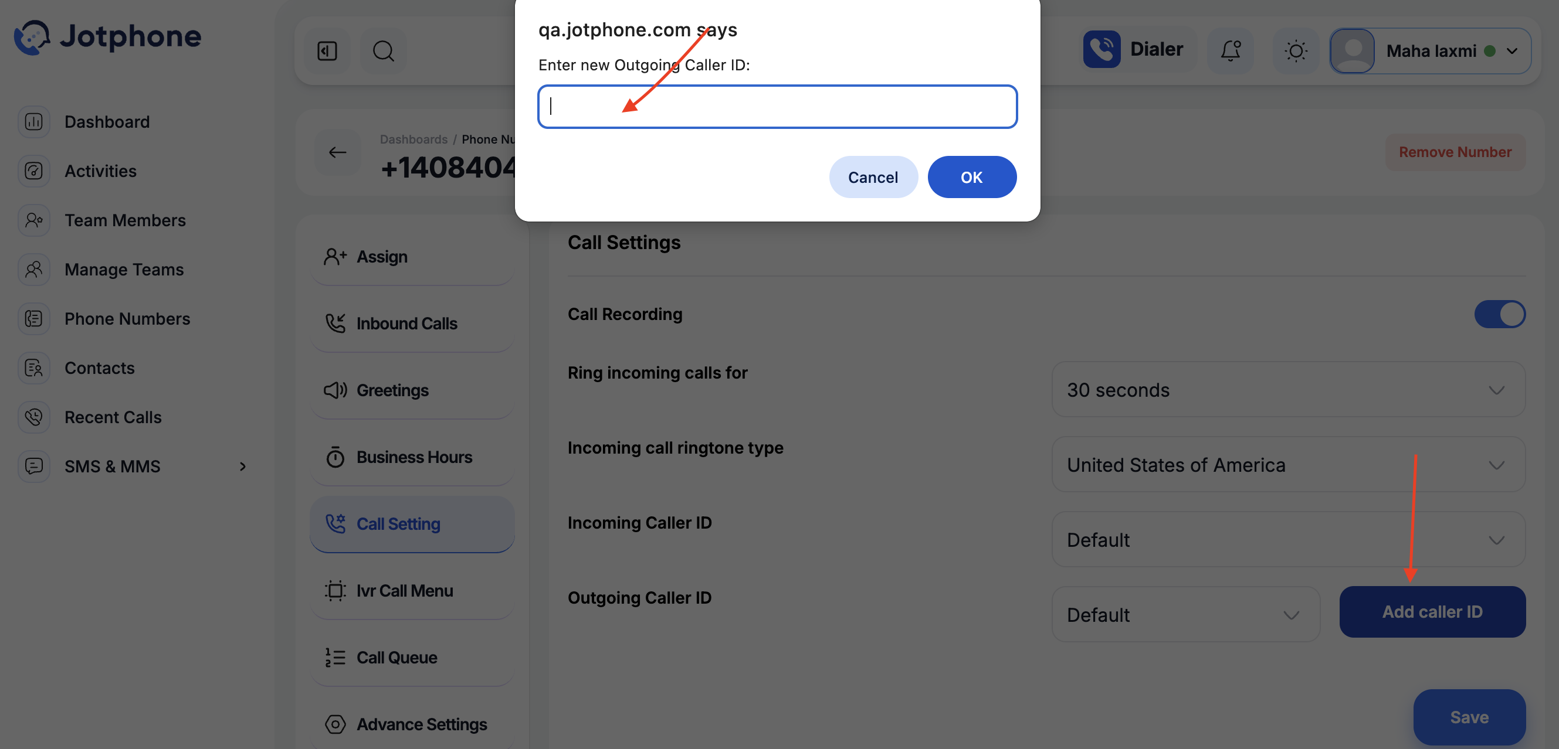Expand the SMS & MMS submenu arrow
Screen dimensions: 1559x749
243,466
